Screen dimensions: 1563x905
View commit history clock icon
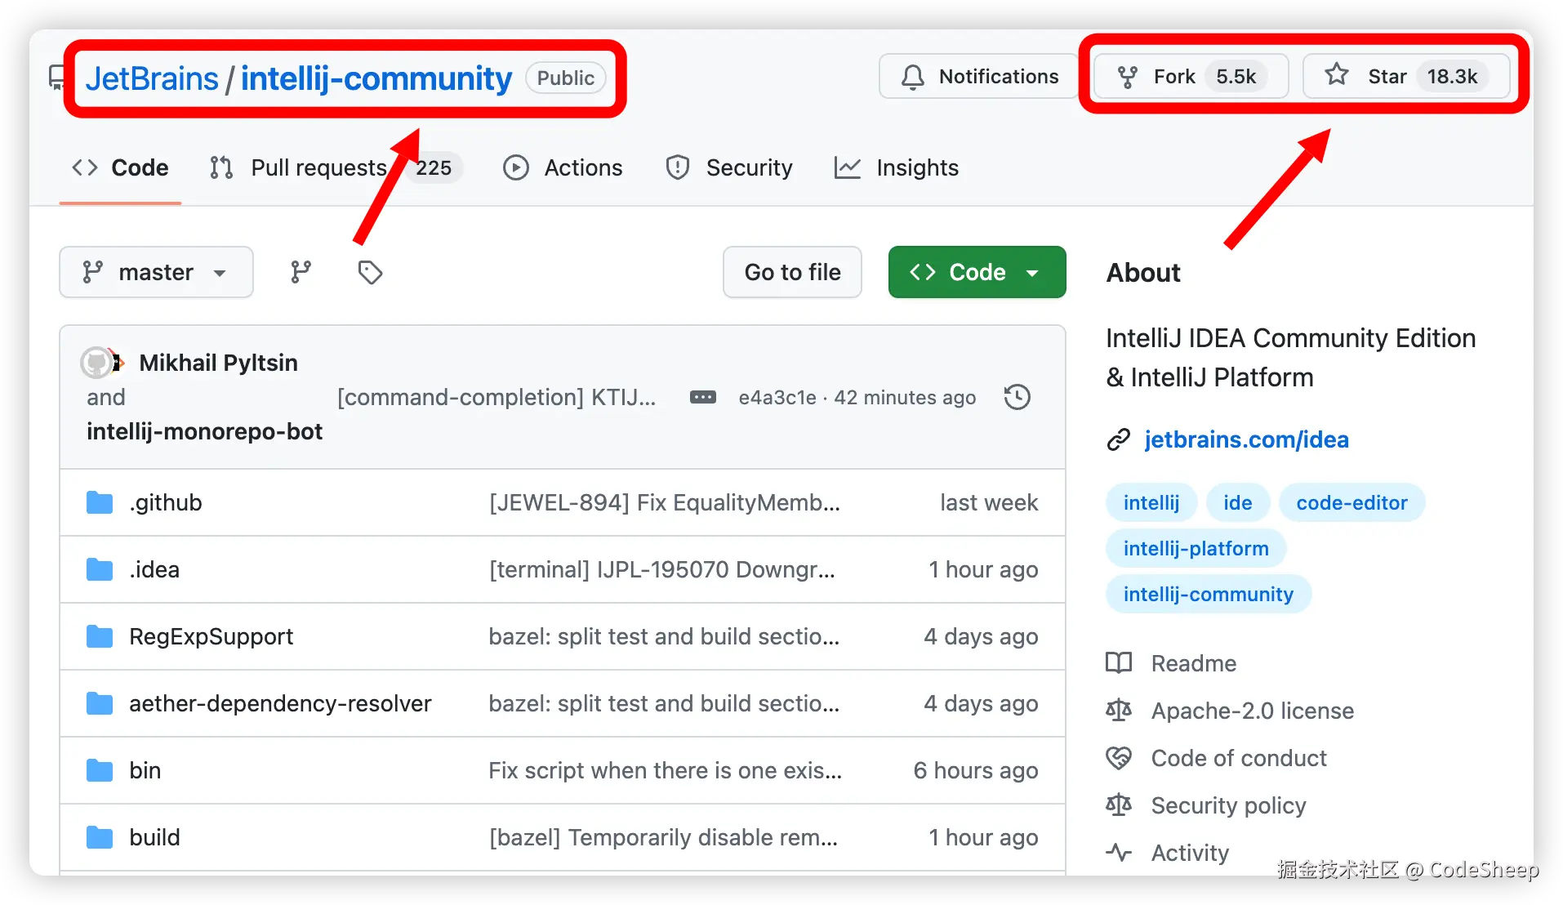[x=1018, y=398]
